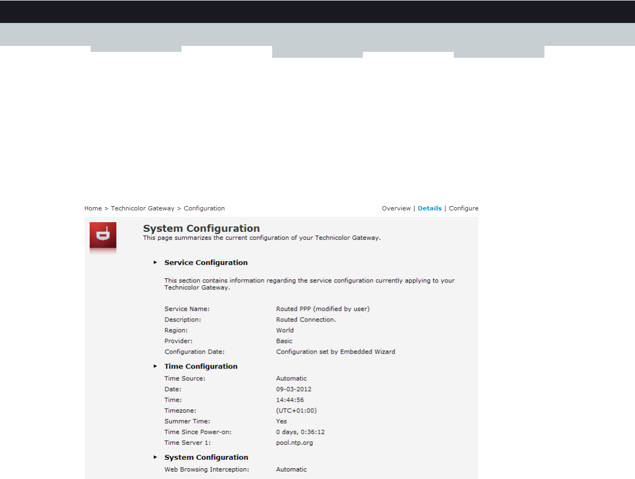Collapse the Service Configuration section arrow
The height and width of the screenshot is (479, 635).
pos(155,263)
